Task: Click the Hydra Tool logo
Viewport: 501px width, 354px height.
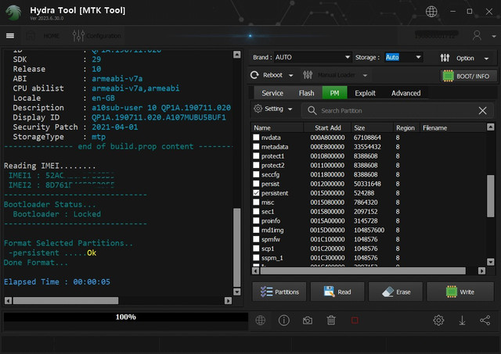Action: (13, 13)
